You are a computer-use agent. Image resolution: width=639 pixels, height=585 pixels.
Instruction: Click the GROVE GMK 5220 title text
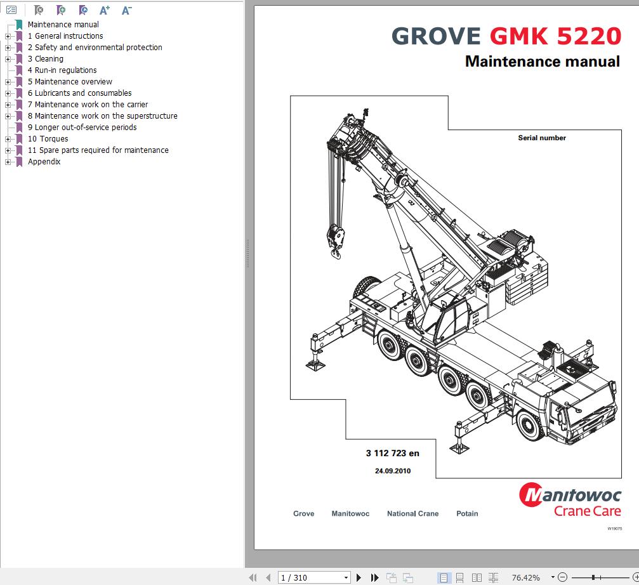point(506,36)
